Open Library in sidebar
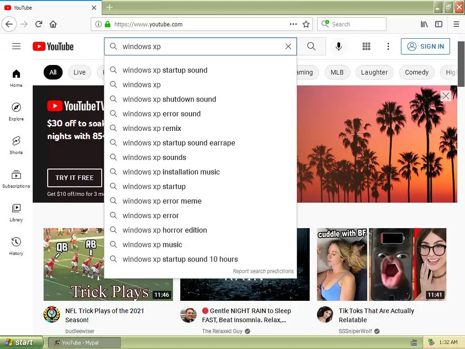 click(x=16, y=213)
